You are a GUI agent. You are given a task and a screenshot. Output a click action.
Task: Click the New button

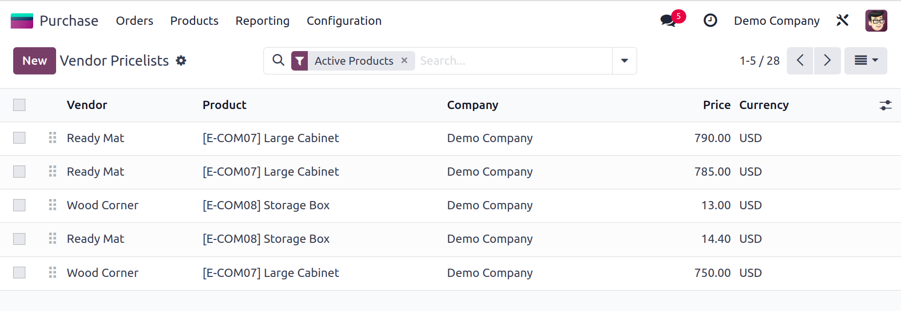pos(35,61)
